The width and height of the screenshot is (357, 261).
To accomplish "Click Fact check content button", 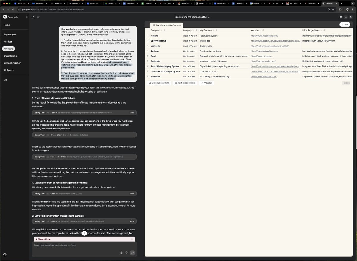I will (185, 83).
